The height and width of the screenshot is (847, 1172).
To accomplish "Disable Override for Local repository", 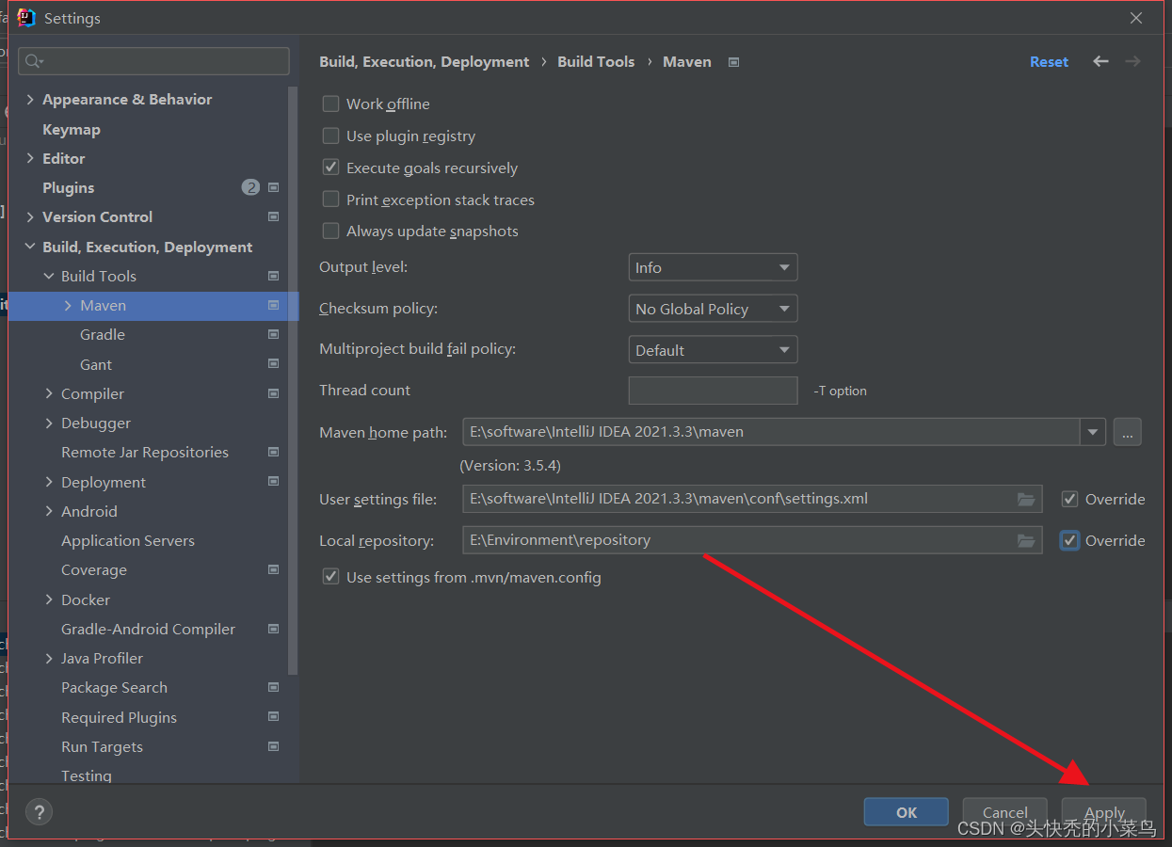I will (1069, 540).
